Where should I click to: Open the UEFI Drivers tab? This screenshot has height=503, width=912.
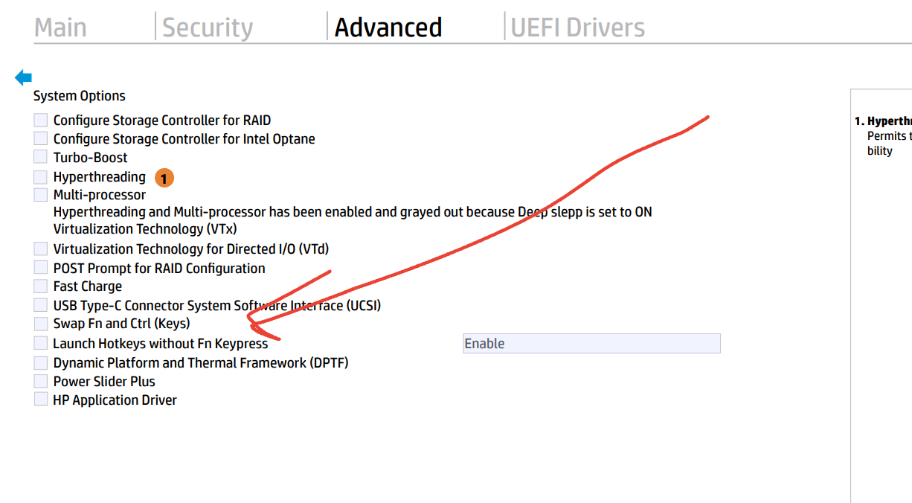tap(577, 28)
